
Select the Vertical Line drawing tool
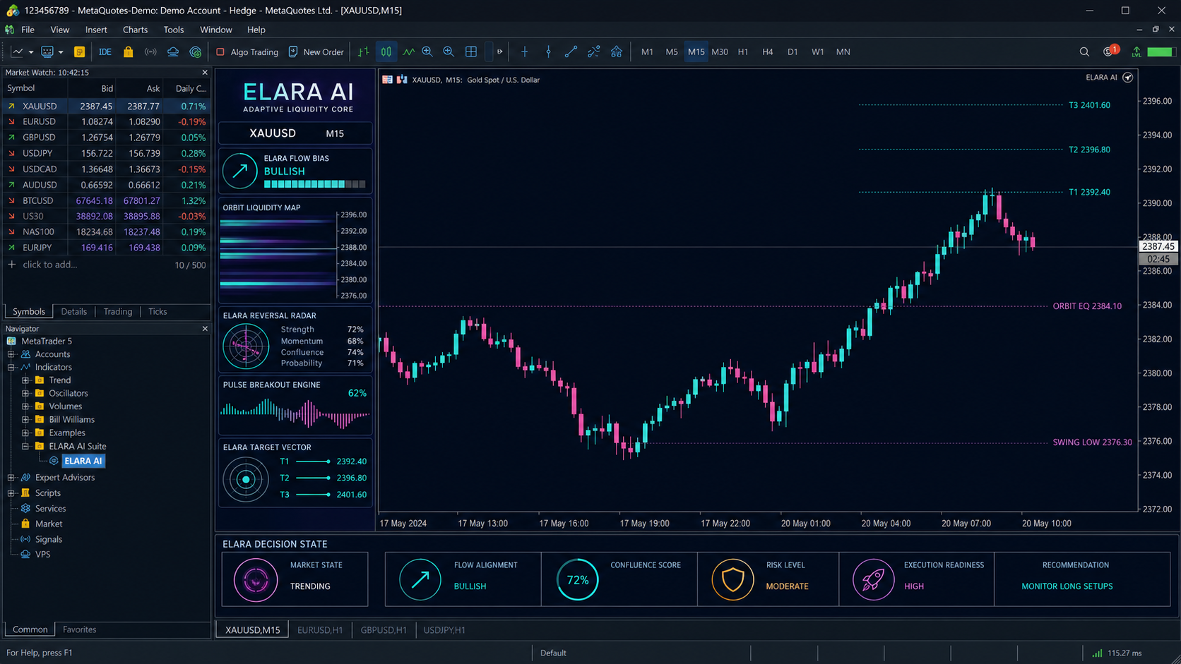click(x=548, y=52)
